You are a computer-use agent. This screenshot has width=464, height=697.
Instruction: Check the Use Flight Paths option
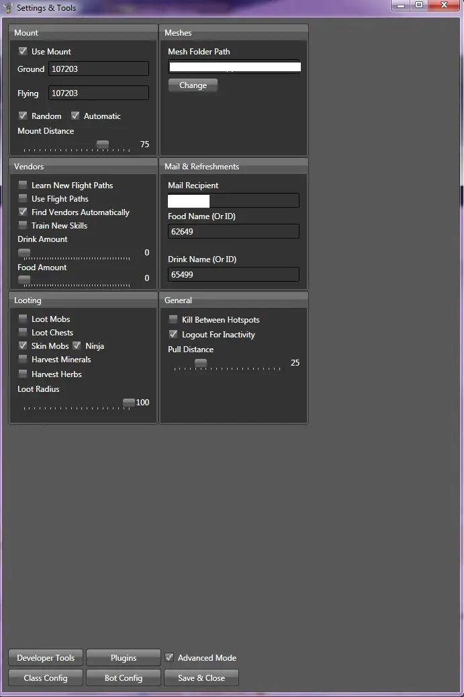pyautogui.click(x=23, y=198)
